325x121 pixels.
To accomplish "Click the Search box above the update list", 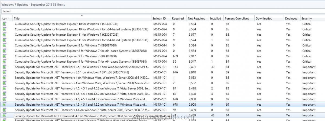I will pyautogui.click(x=162, y=11).
